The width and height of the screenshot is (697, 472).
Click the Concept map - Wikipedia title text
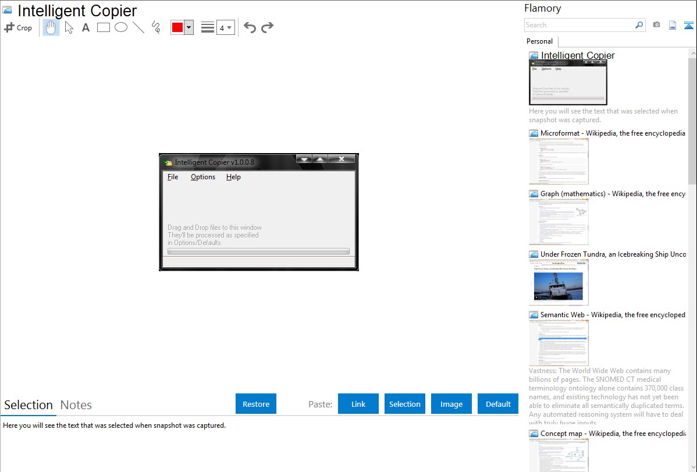pos(613,433)
